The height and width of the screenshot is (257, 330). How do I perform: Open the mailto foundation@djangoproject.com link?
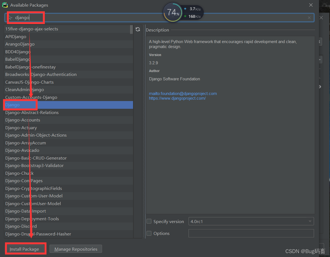[x=183, y=94]
